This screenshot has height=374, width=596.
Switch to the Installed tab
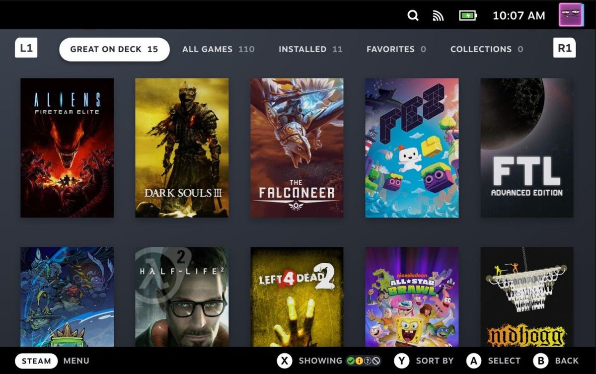click(310, 49)
